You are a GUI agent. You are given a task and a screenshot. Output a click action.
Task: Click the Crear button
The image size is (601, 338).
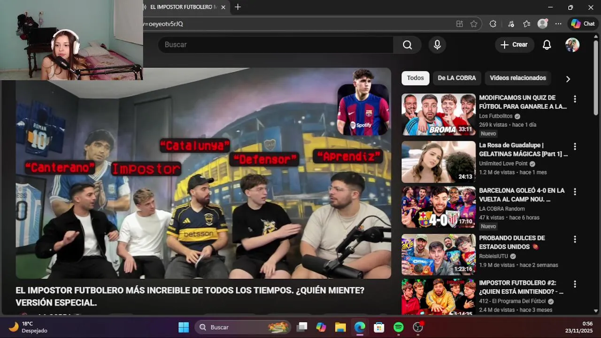pos(514,45)
